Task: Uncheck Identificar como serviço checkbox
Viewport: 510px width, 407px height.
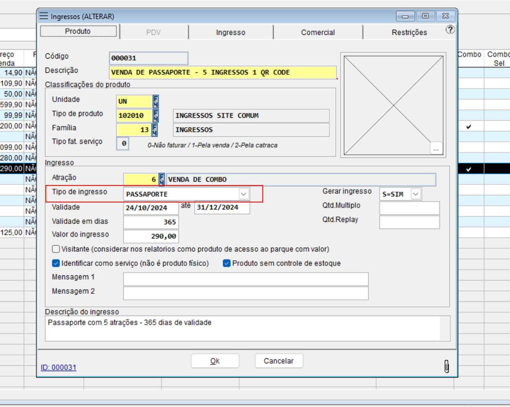Action: [x=56, y=263]
